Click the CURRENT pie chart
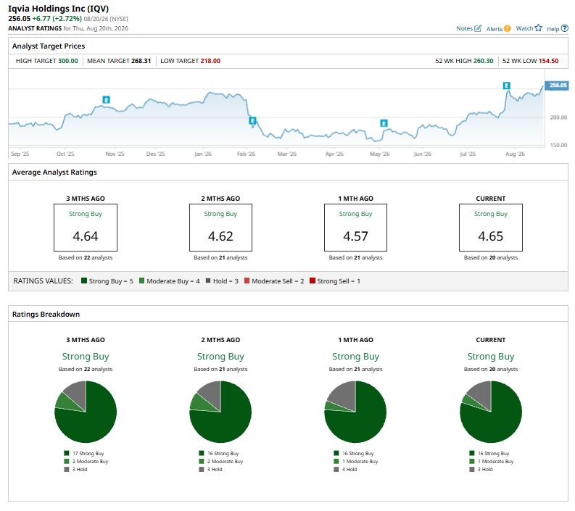 (x=491, y=412)
